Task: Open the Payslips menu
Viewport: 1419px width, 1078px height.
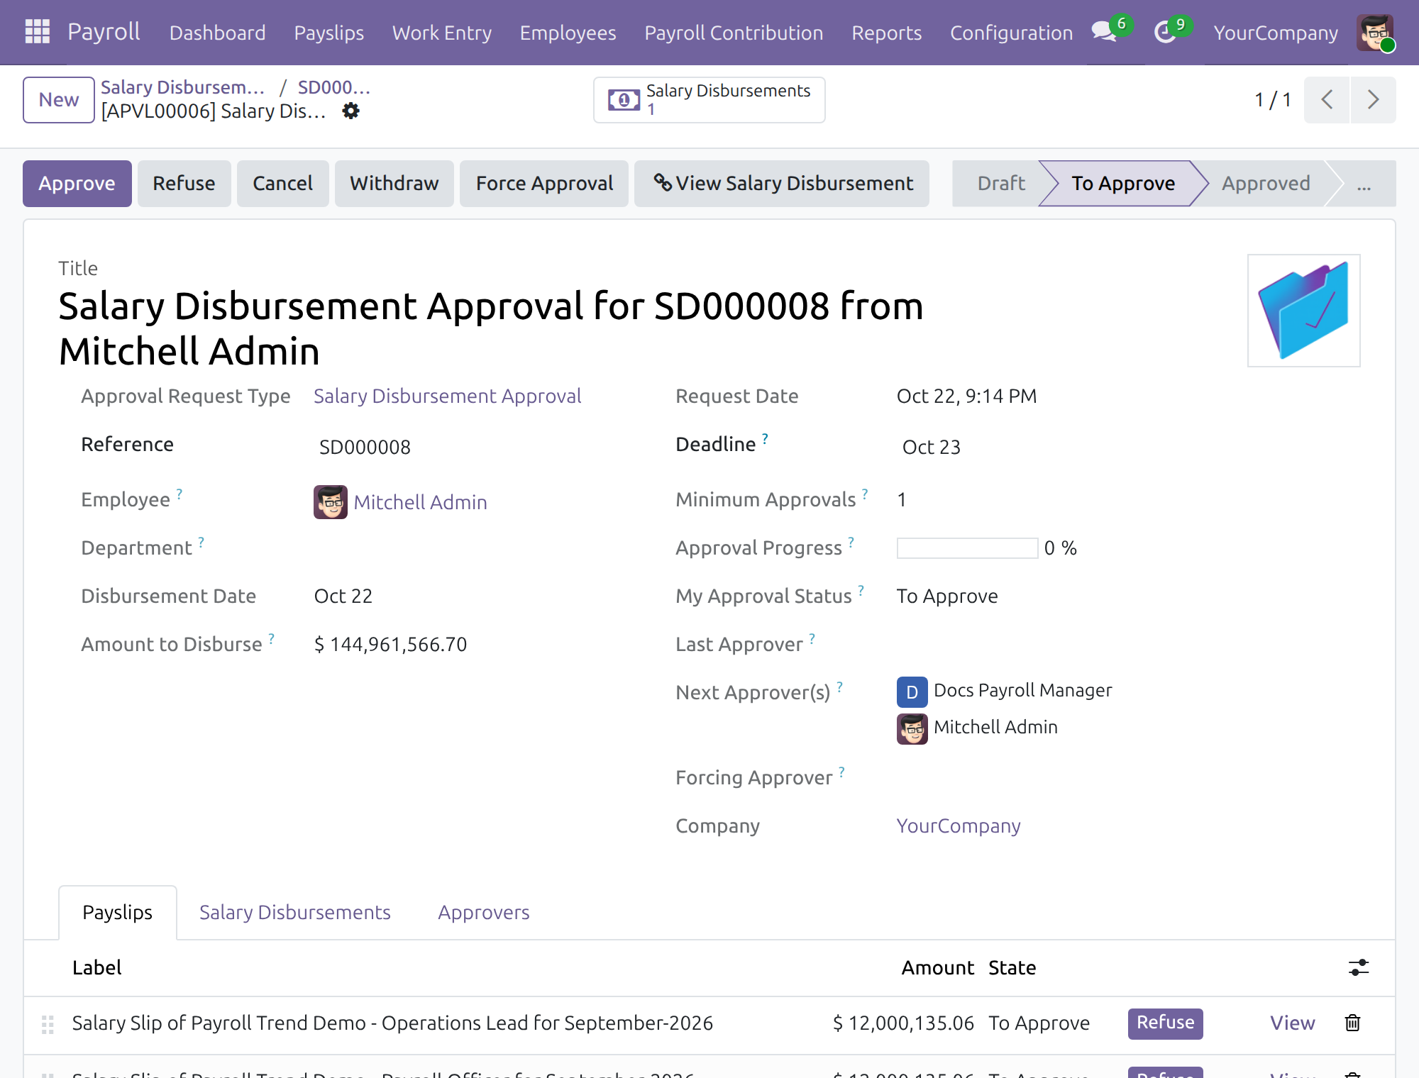Action: tap(328, 33)
